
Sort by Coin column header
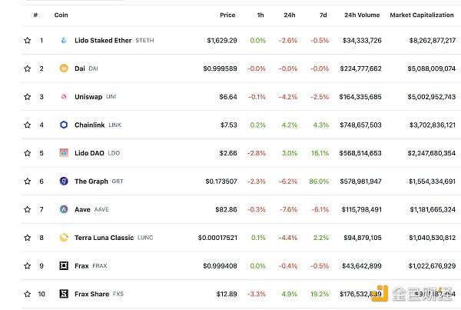coord(61,15)
